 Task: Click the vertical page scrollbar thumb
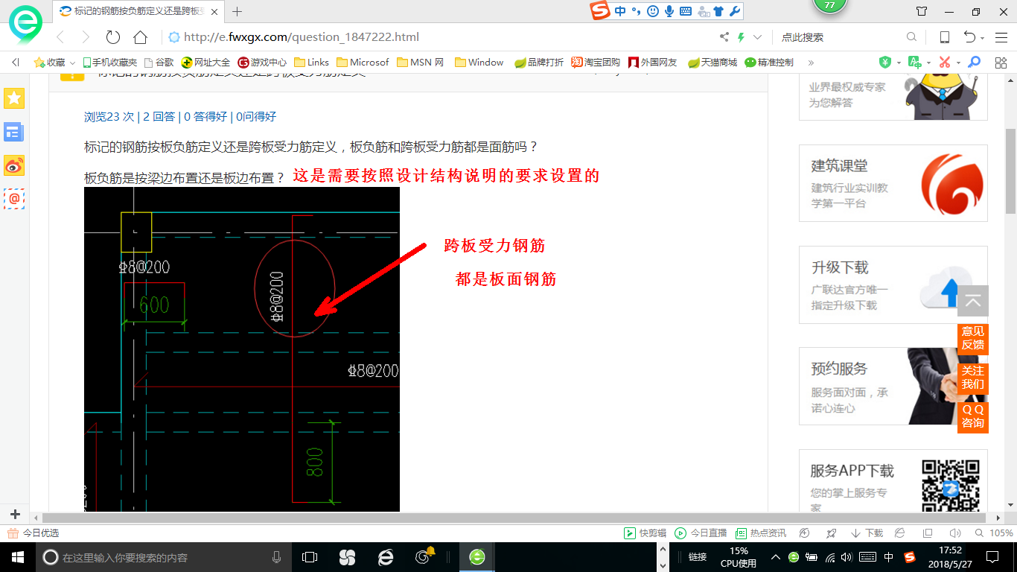tap(1010, 170)
